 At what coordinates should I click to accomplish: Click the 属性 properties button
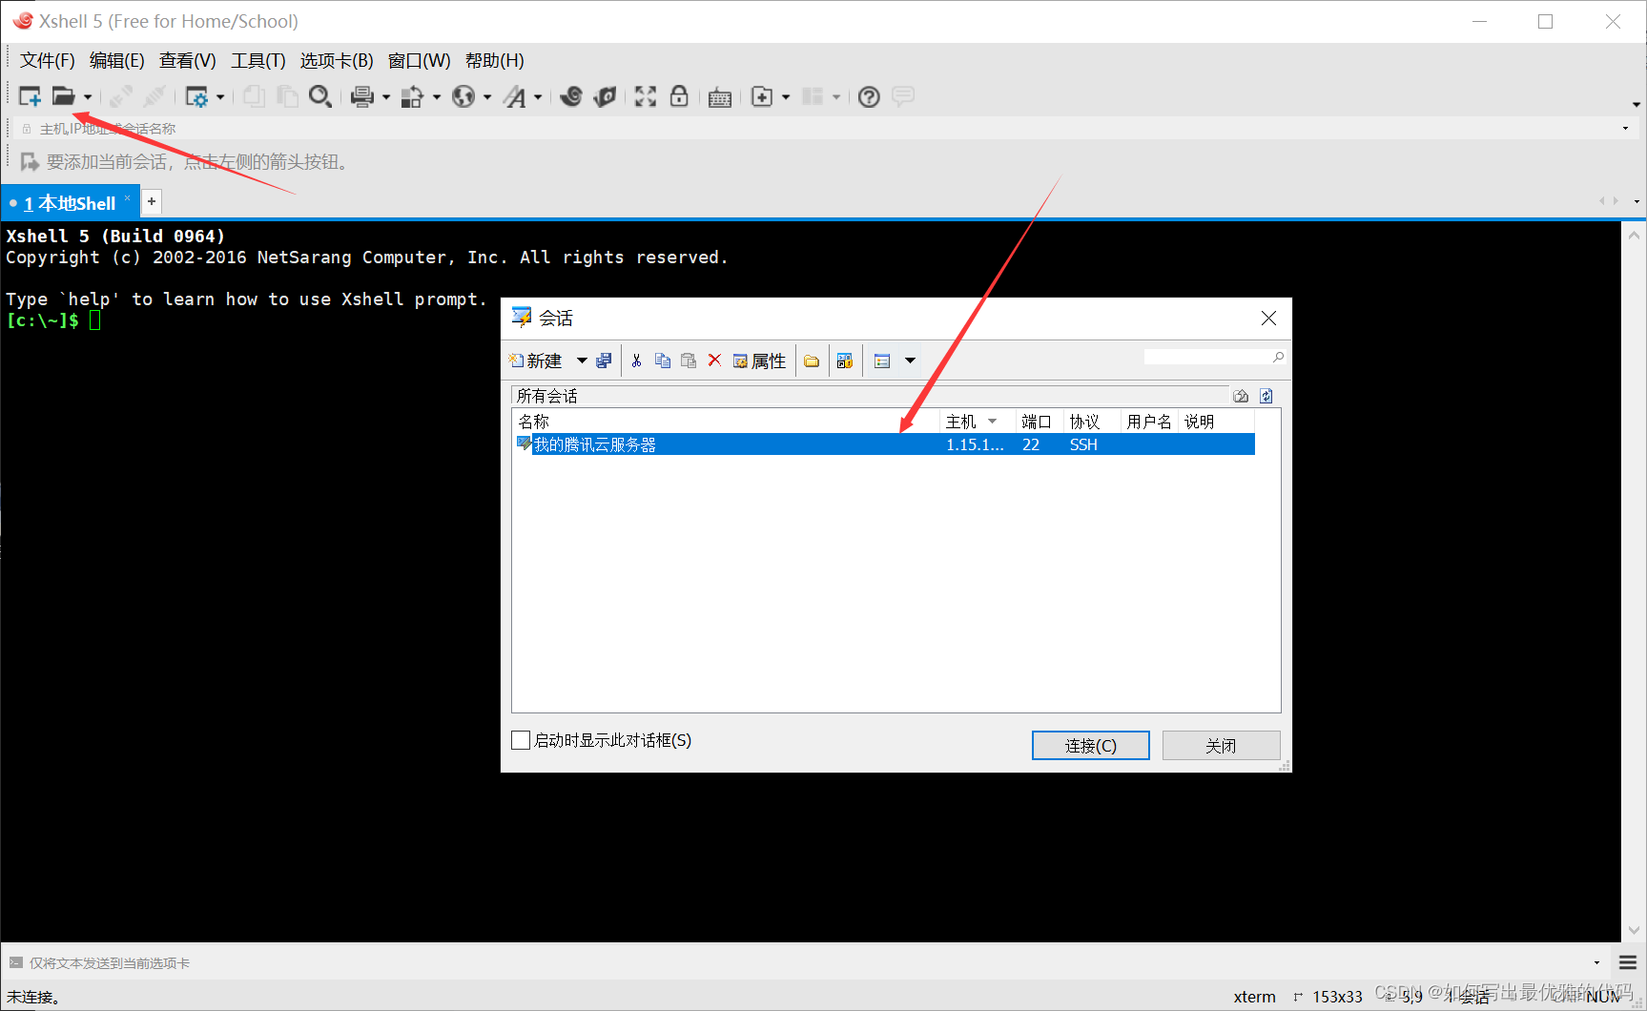coord(759,361)
